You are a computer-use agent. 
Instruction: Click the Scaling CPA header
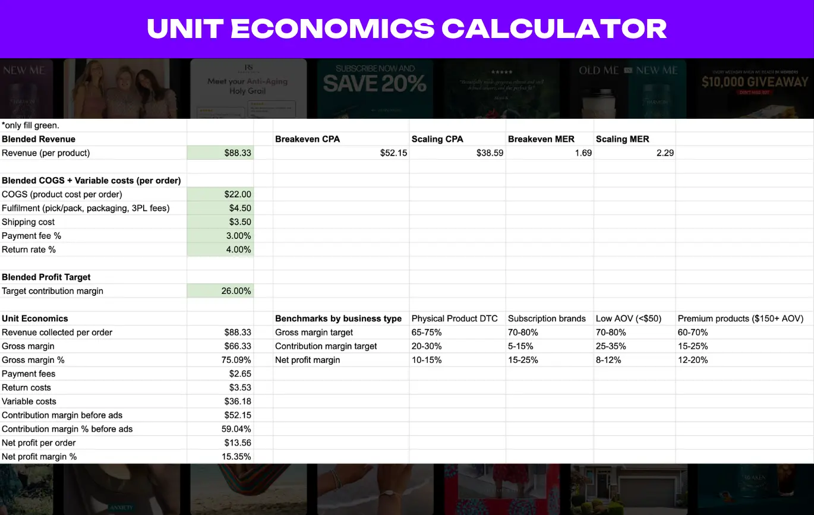(437, 139)
